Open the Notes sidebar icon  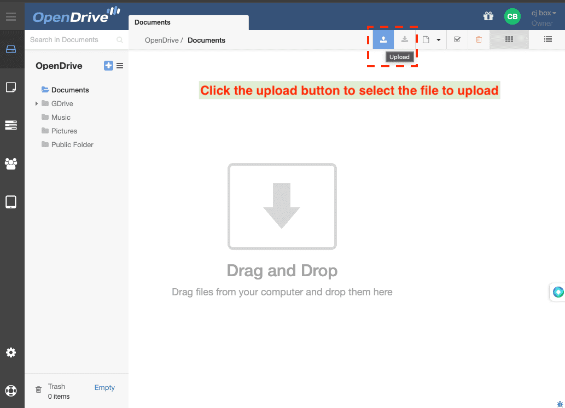pyautogui.click(x=11, y=87)
